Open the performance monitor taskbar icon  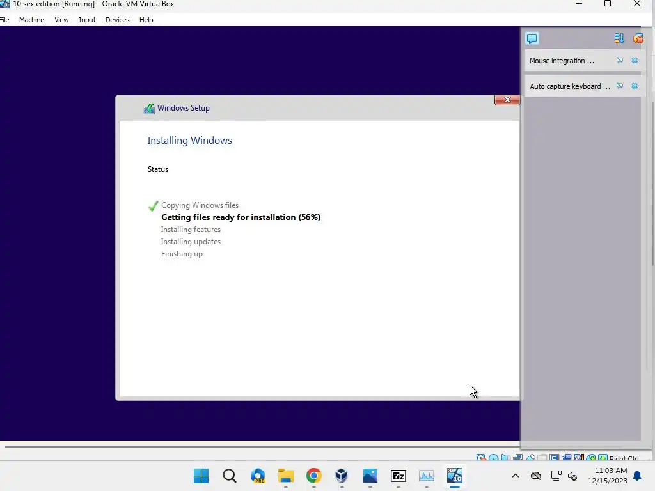coord(427,476)
